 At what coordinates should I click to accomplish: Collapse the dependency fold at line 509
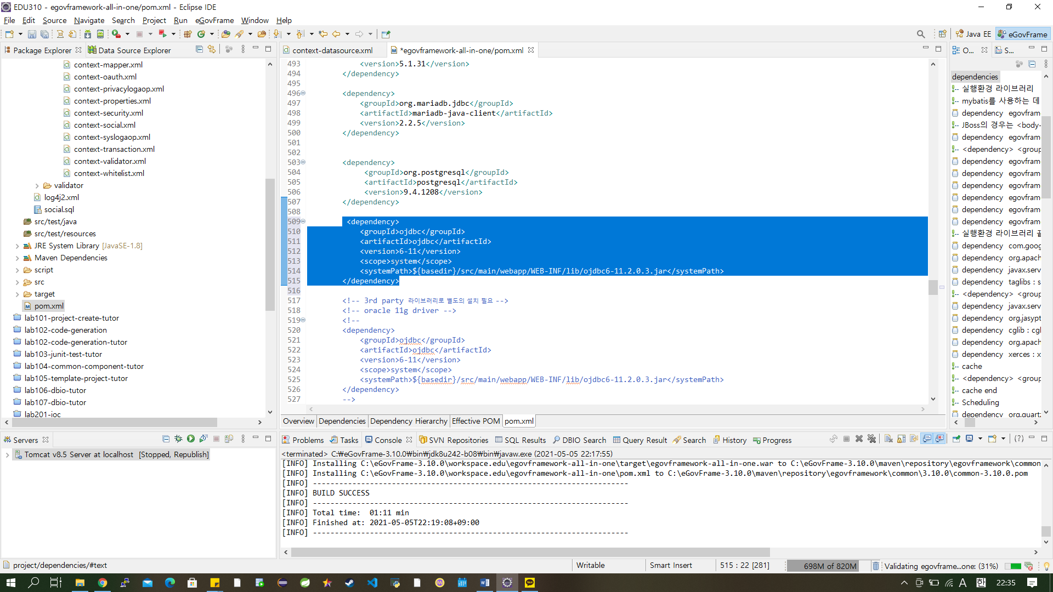[303, 221]
